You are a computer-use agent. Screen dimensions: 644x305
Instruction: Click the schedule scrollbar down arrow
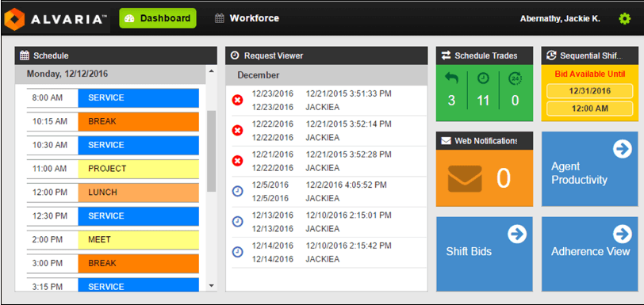click(211, 285)
